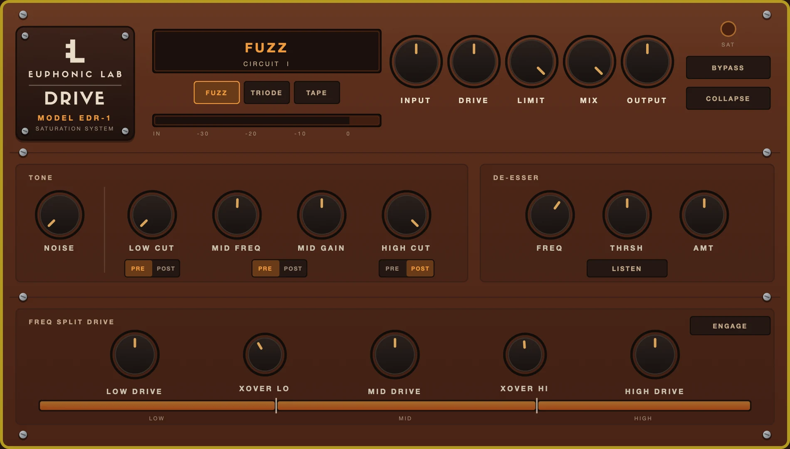Click the SAT indicator light

pyautogui.click(x=728, y=29)
